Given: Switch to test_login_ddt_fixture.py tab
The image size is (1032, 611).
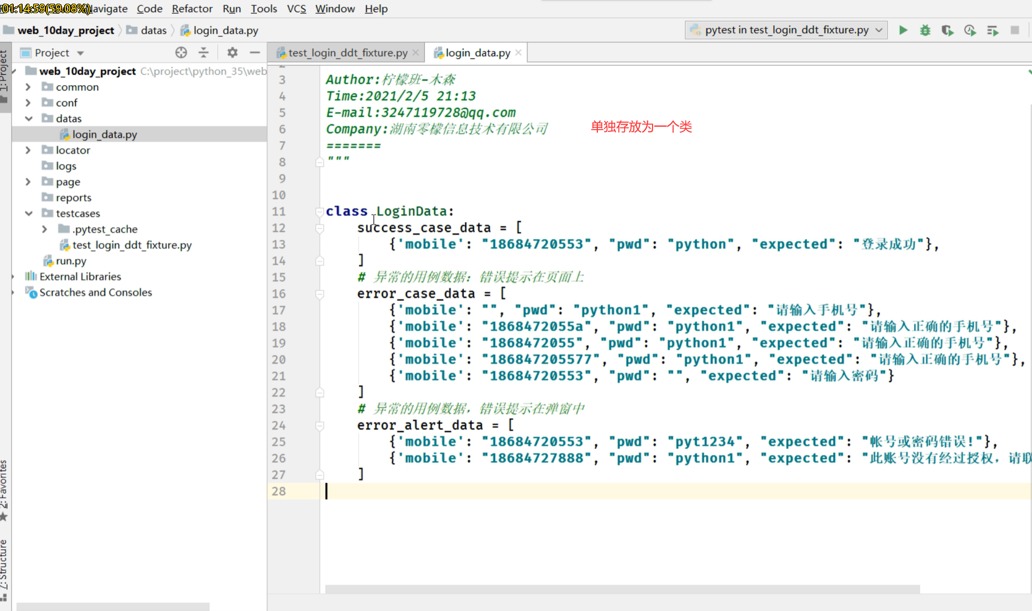Looking at the screenshot, I should [x=347, y=53].
